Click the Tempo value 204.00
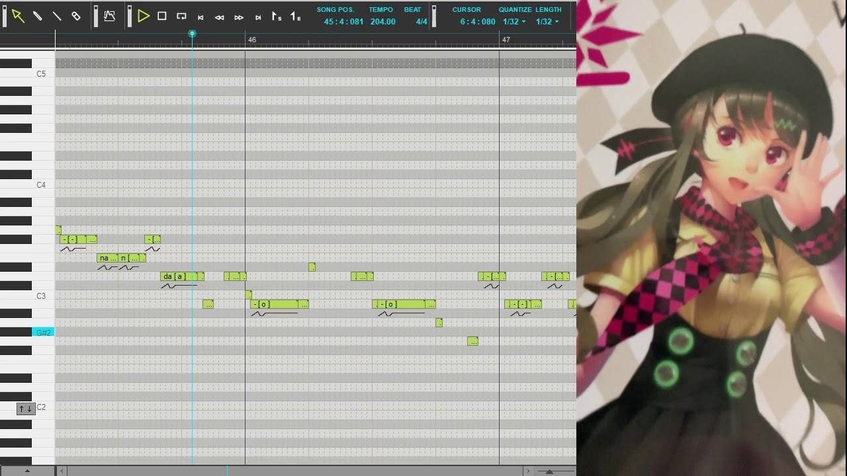Screen dimensions: 847x476 383,22
